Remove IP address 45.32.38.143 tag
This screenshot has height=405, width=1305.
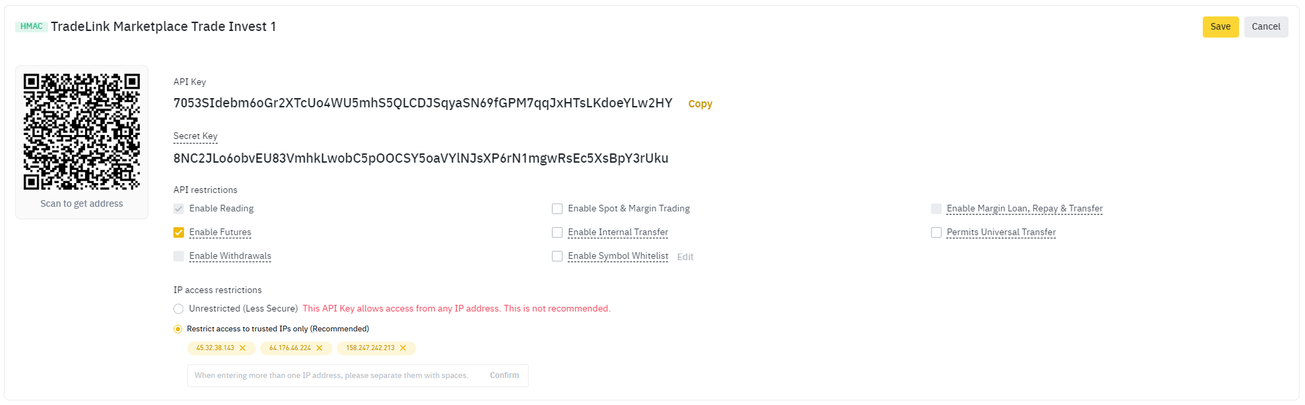coord(243,348)
